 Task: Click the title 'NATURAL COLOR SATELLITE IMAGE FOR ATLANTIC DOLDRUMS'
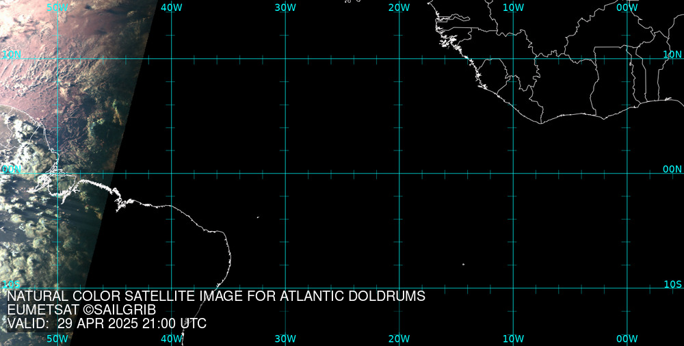click(x=216, y=296)
